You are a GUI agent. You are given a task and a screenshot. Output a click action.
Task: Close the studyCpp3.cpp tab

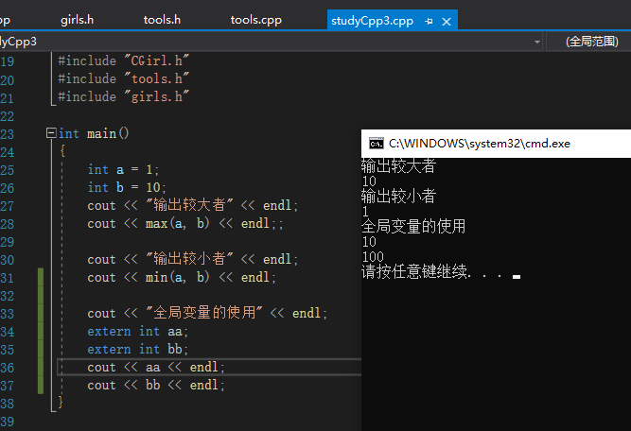(x=447, y=22)
